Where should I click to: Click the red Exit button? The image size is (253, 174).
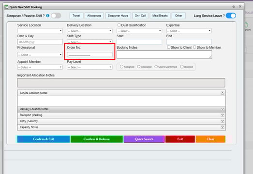(180, 139)
